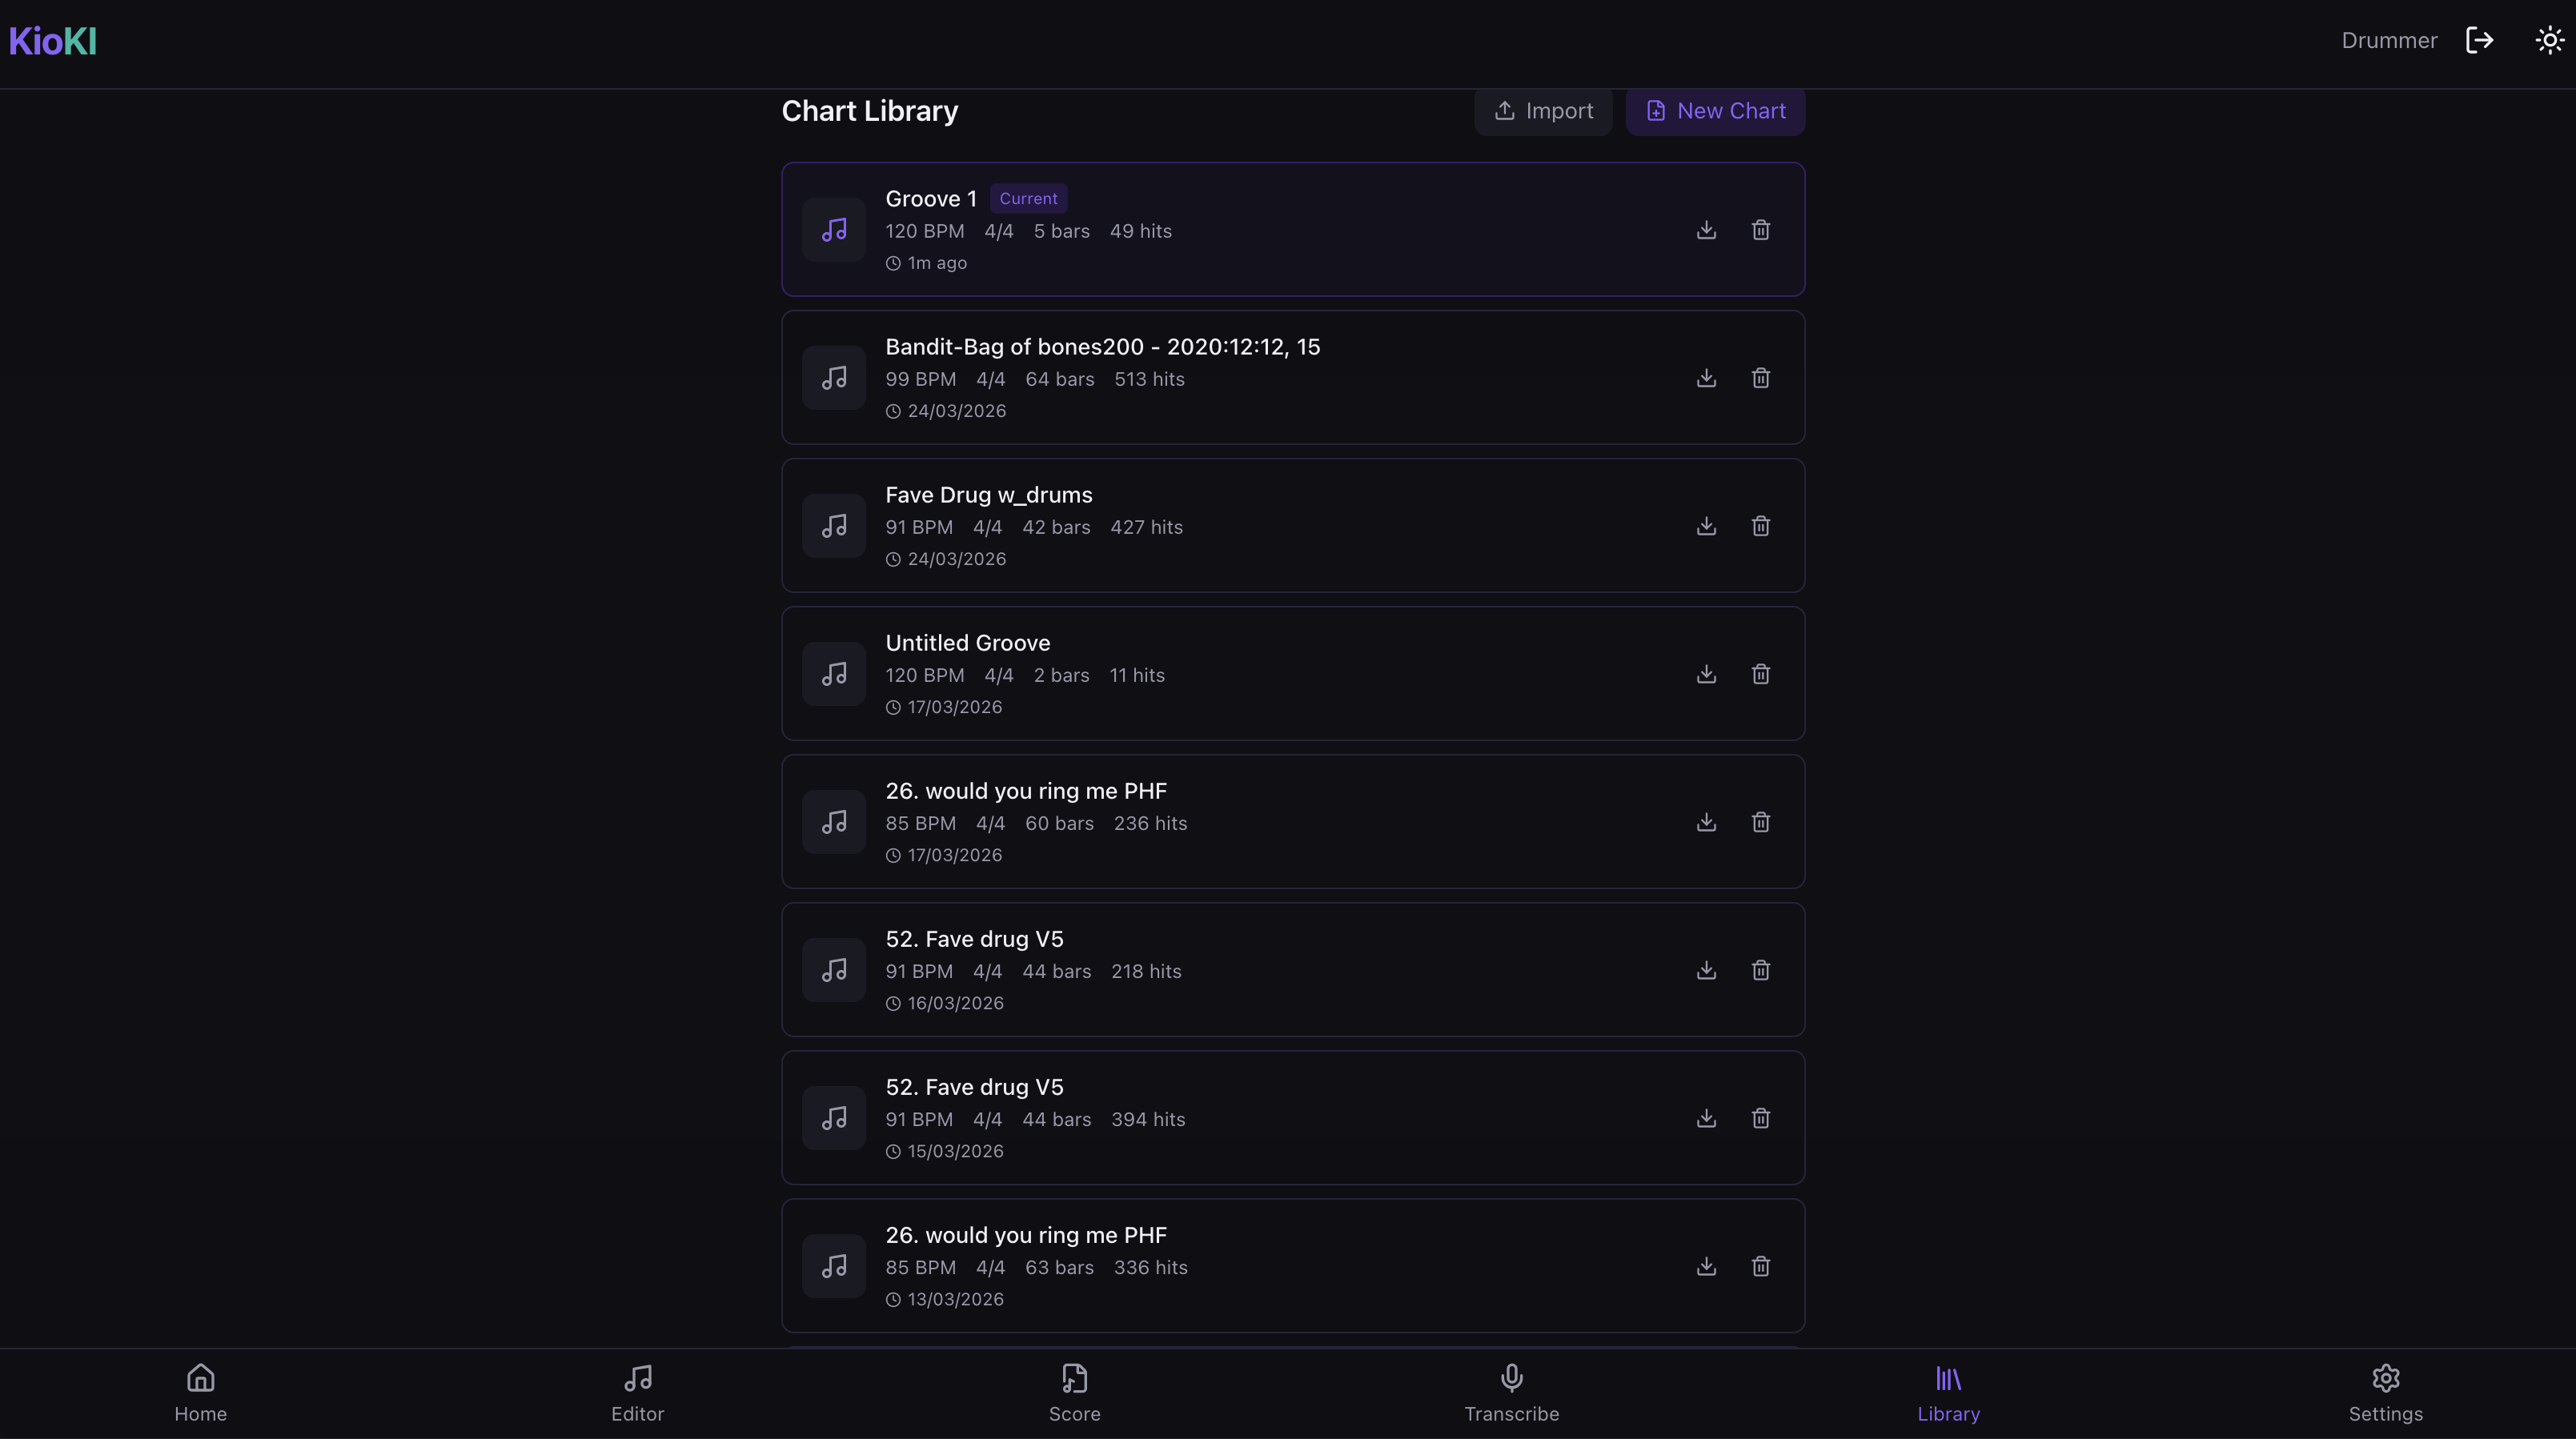Open the Fave Drug w_drums chart thumbnail

[834, 526]
